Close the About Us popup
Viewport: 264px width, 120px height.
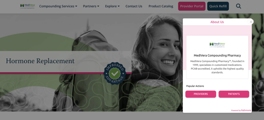(251, 22)
